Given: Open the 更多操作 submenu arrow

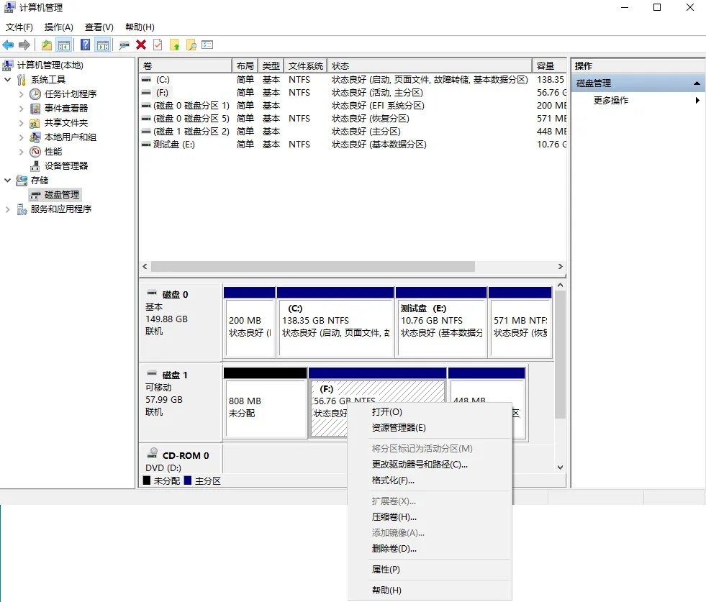Looking at the screenshot, I should coord(695,100).
